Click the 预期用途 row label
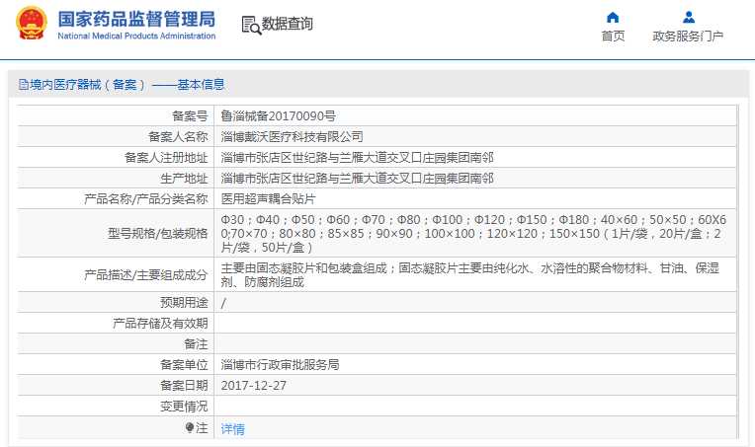The image size is (755, 447). [x=184, y=302]
